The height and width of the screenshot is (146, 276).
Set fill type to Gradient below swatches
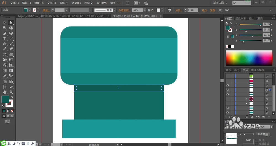click(8, 111)
